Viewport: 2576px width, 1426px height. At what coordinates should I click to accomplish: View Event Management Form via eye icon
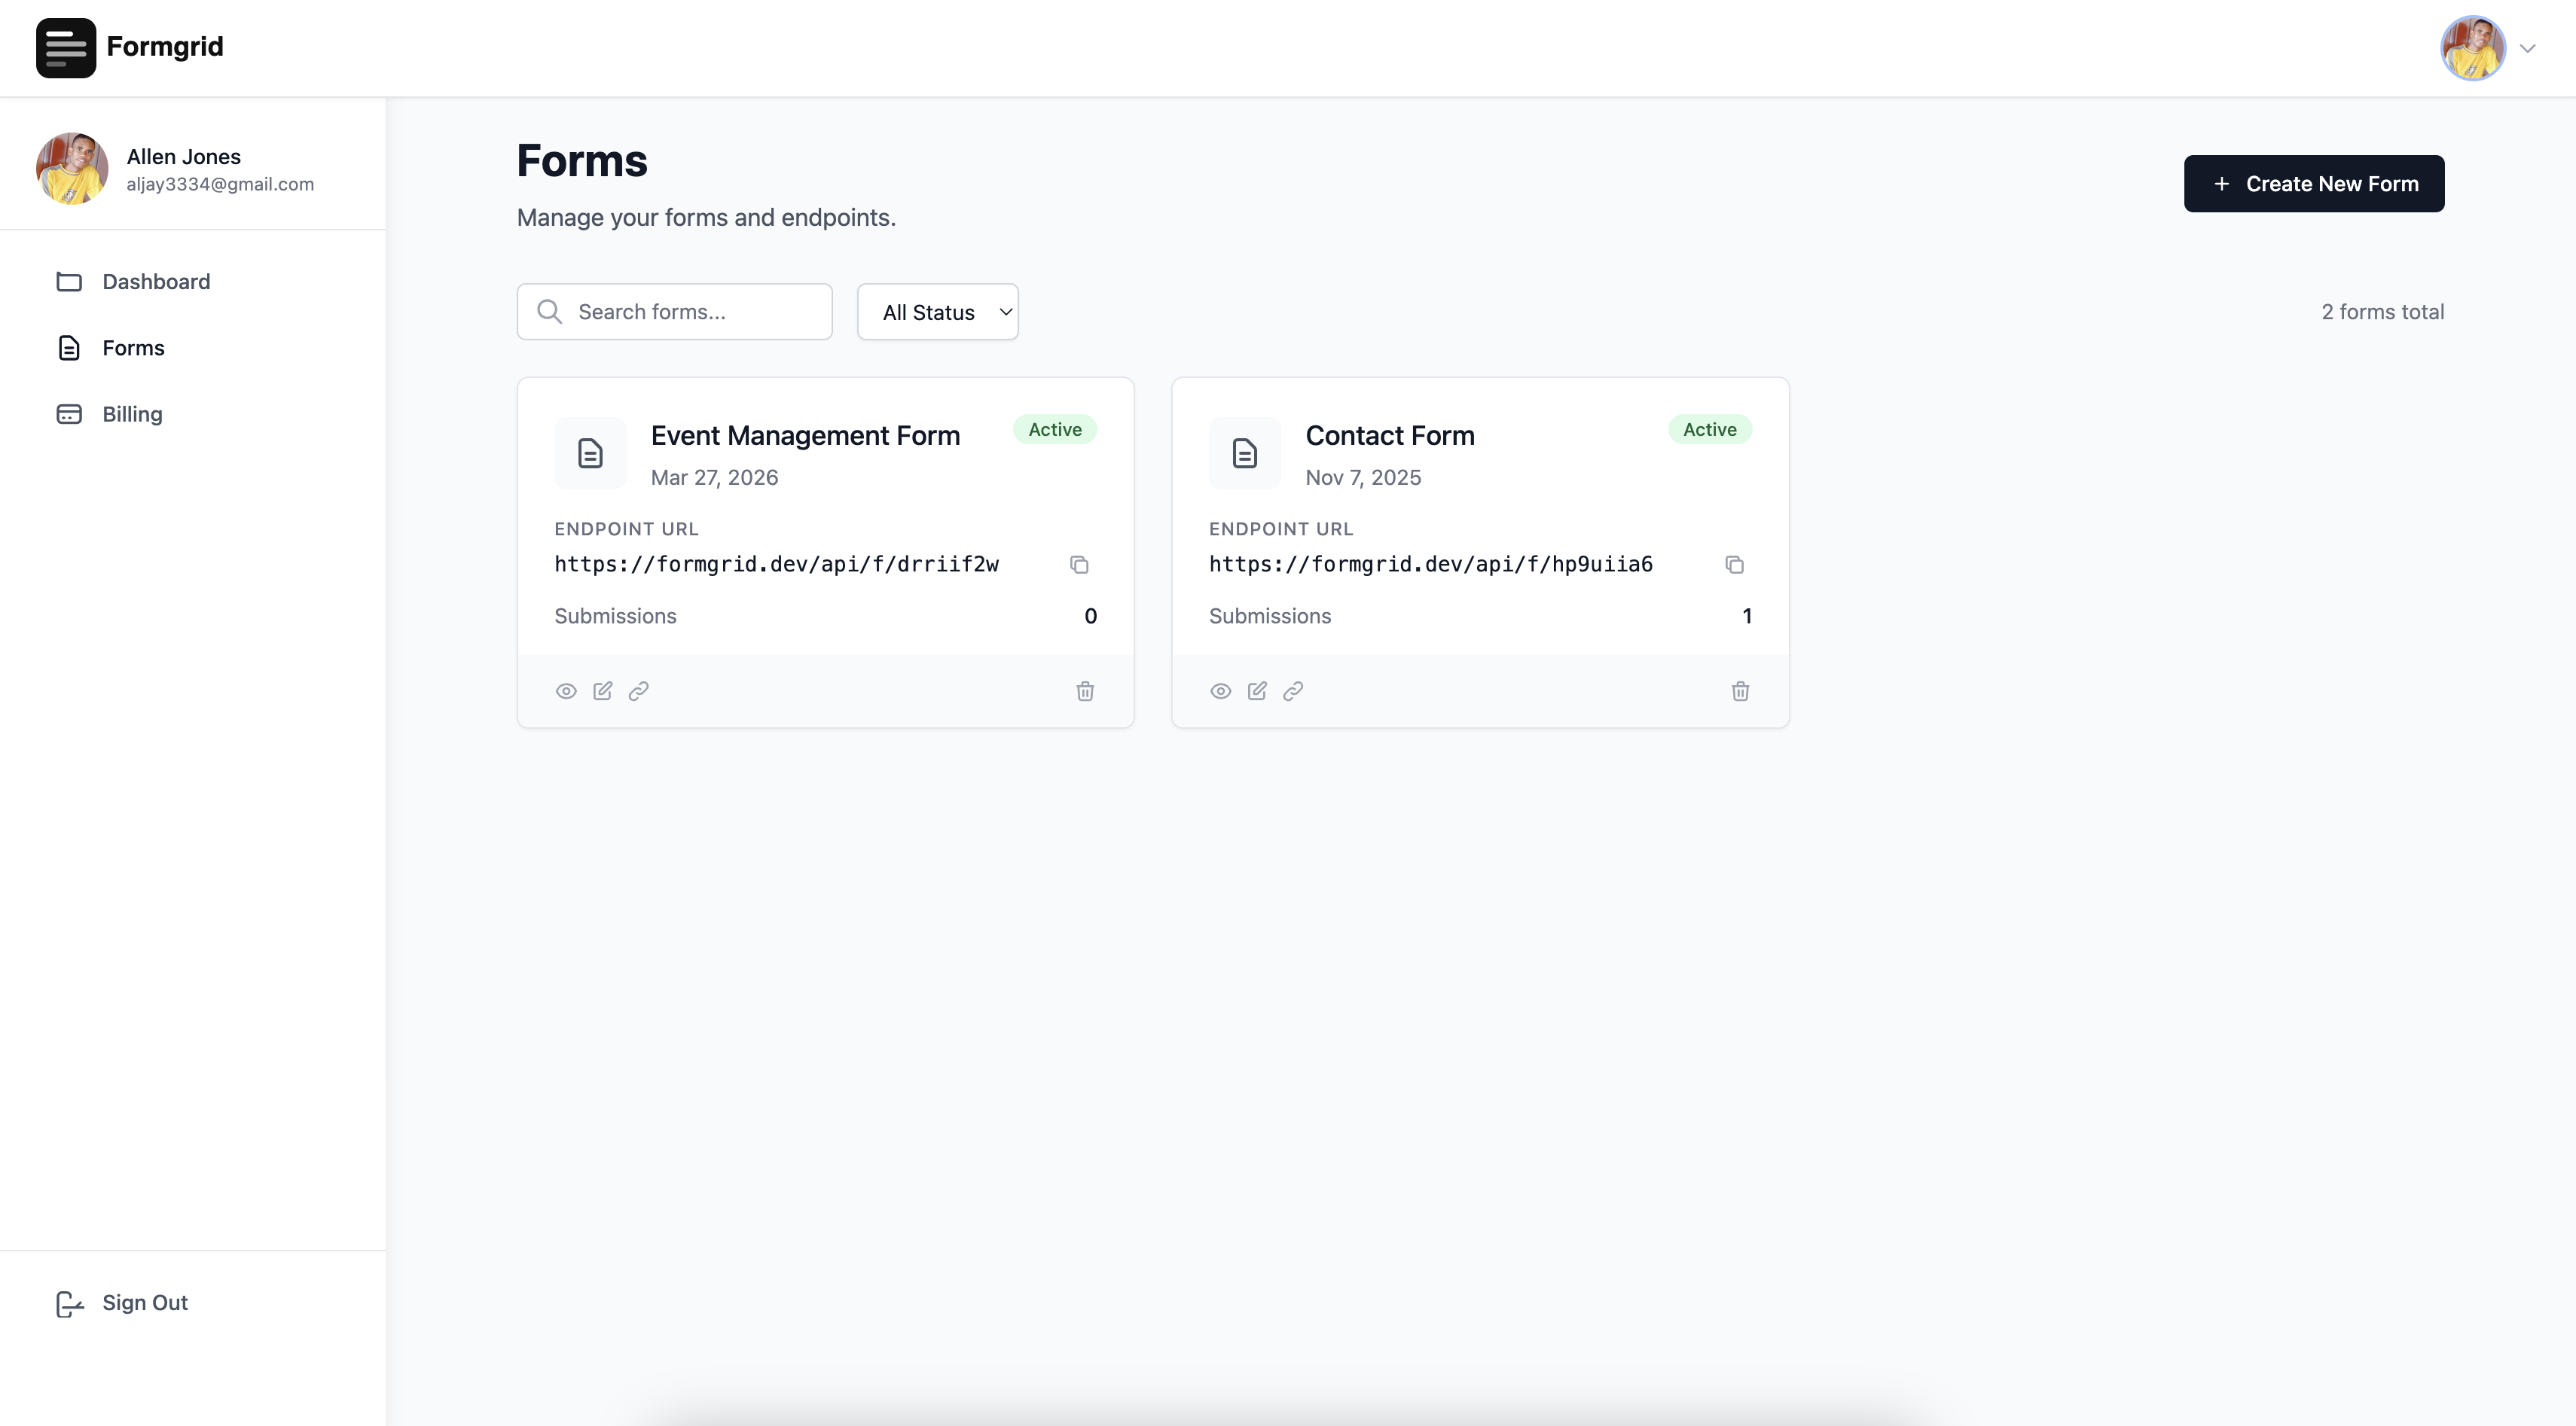[566, 691]
